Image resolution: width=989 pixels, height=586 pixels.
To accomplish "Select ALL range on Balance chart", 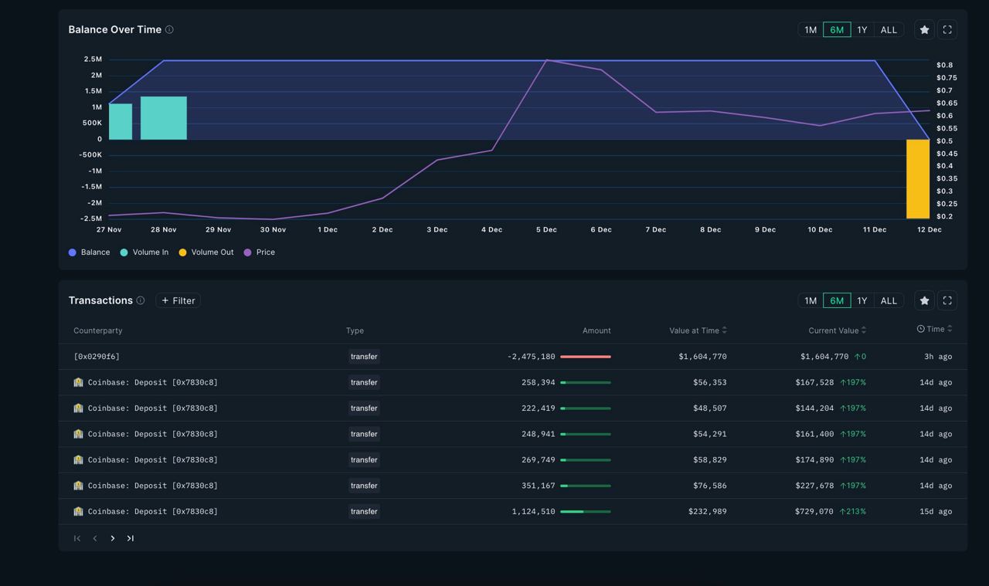I will 889,29.
